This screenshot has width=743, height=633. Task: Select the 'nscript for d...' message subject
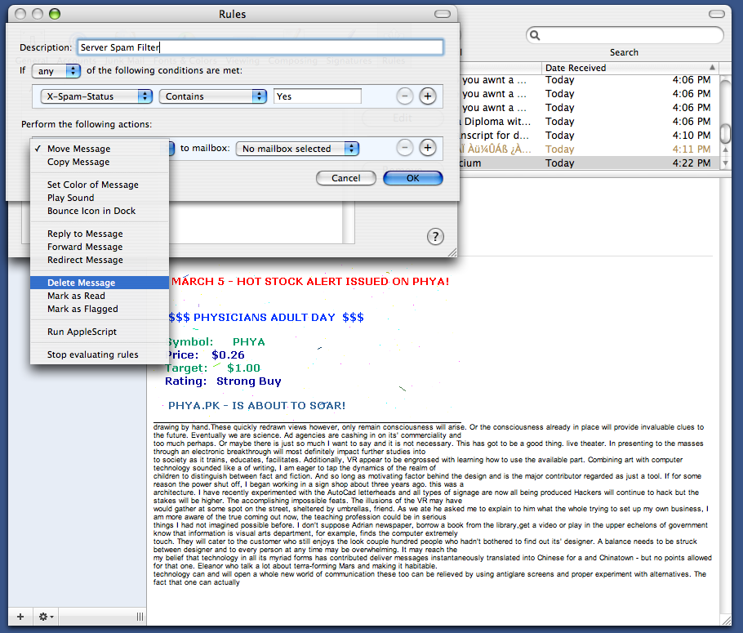pyautogui.click(x=494, y=136)
